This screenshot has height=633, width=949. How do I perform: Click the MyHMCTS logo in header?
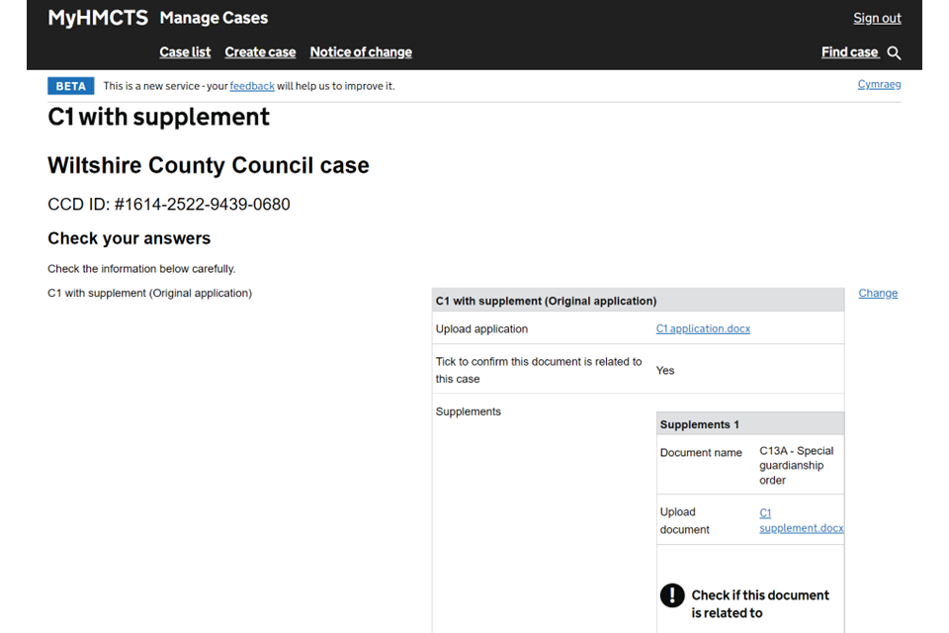98,18
